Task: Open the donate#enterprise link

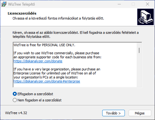Action: pos(47,81)
